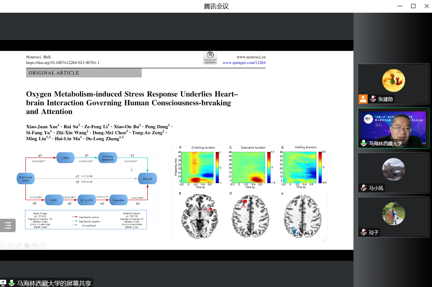This screenshot has height=287, width=432.
Task: Click muted microphone icon for 马小凤
Action: (x=363, y=188)
